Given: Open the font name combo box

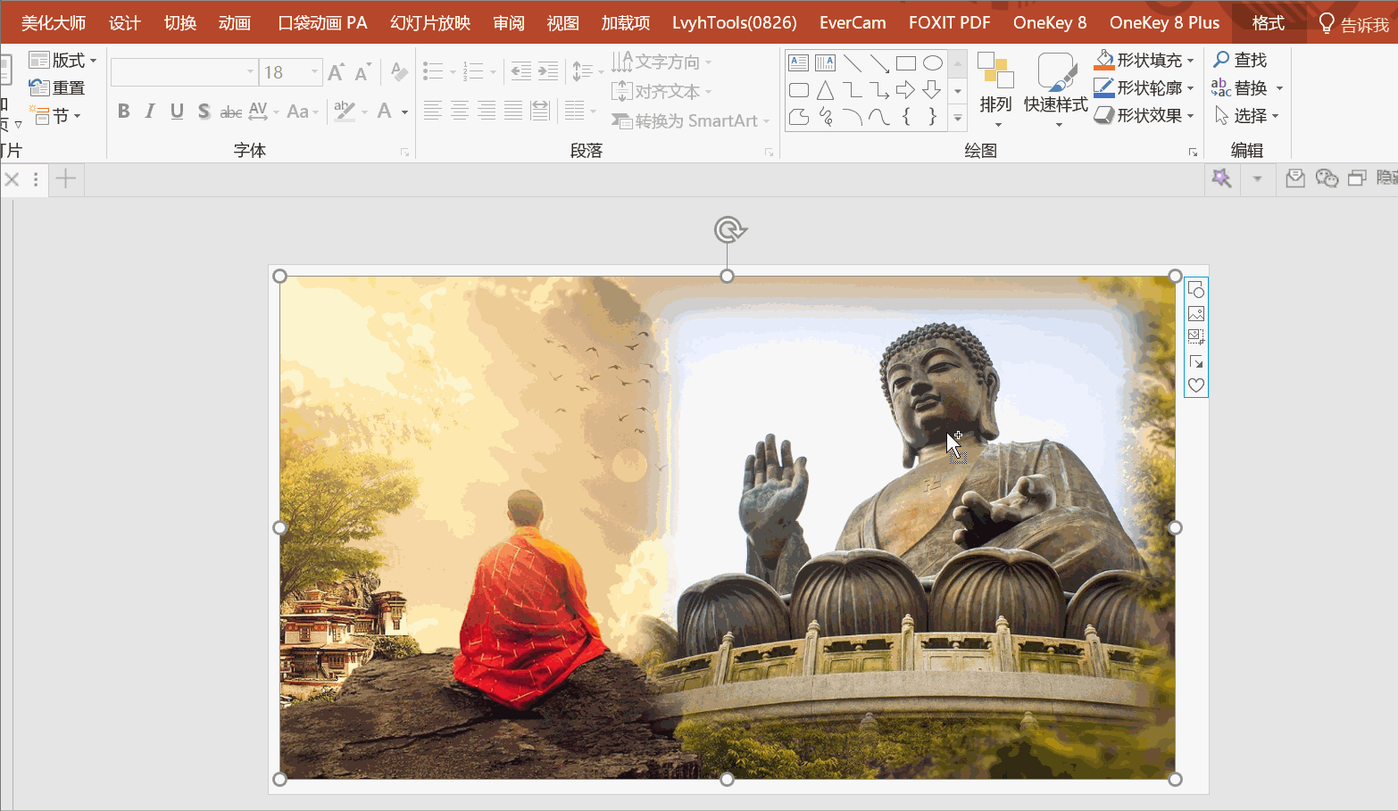Looking at the screenshot, I should click(184, 72).
